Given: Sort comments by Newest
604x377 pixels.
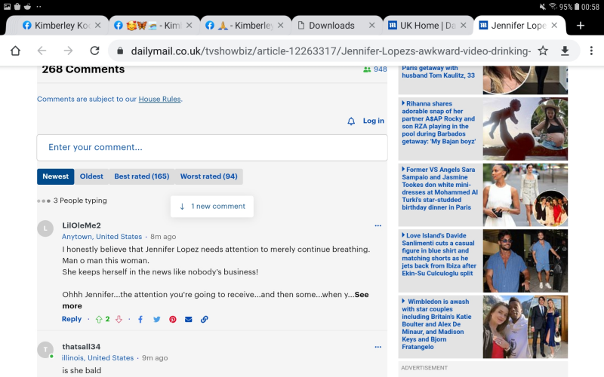Looking at the screenshot, I should pyautogui.click(x=55, y=176).
